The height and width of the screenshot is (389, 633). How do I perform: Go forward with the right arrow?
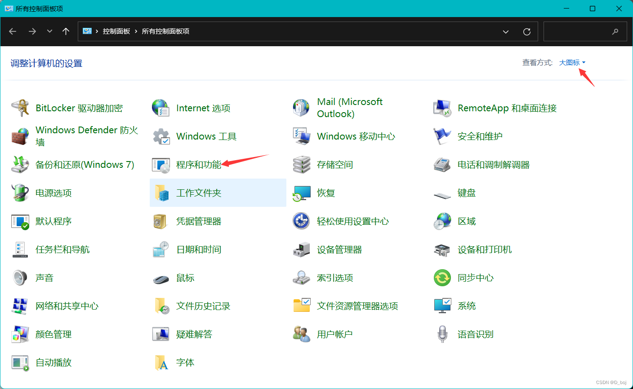tap(32, 31)
